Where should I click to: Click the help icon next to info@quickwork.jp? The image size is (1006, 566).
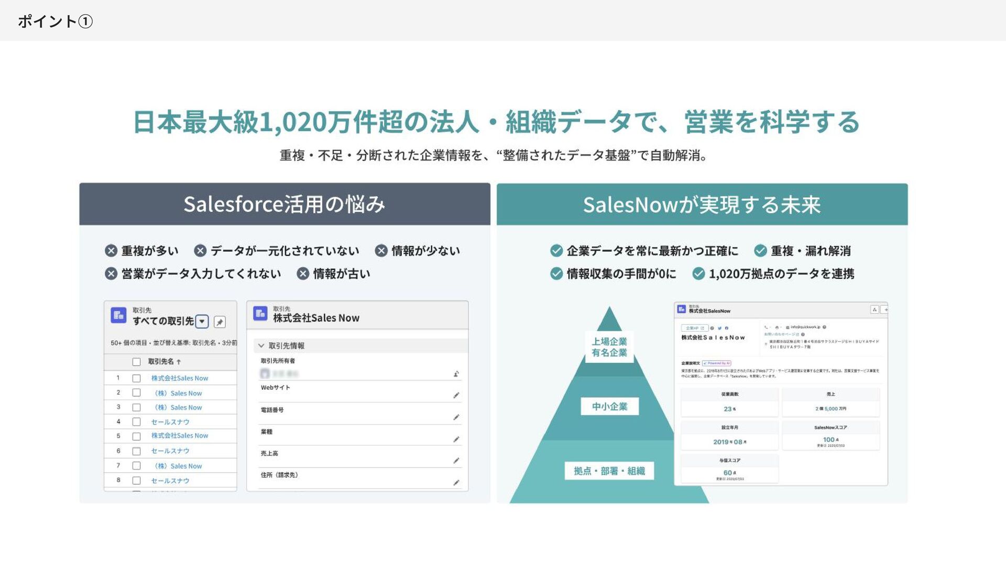(x=824, y=327)
